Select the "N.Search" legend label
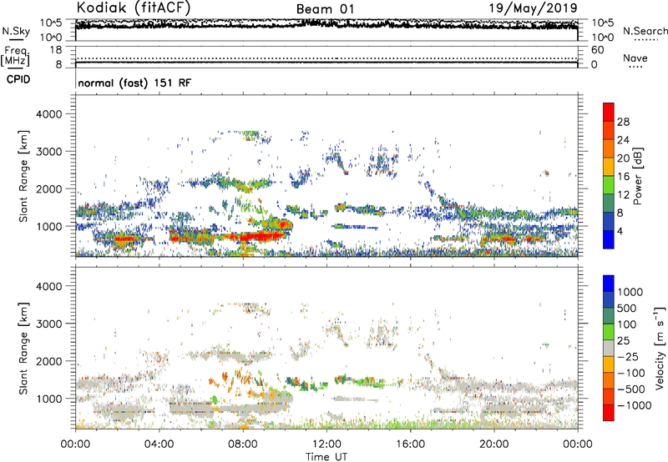Image resolution: width=668 pixels, height=462 pixels. click(x=645, y=31)
